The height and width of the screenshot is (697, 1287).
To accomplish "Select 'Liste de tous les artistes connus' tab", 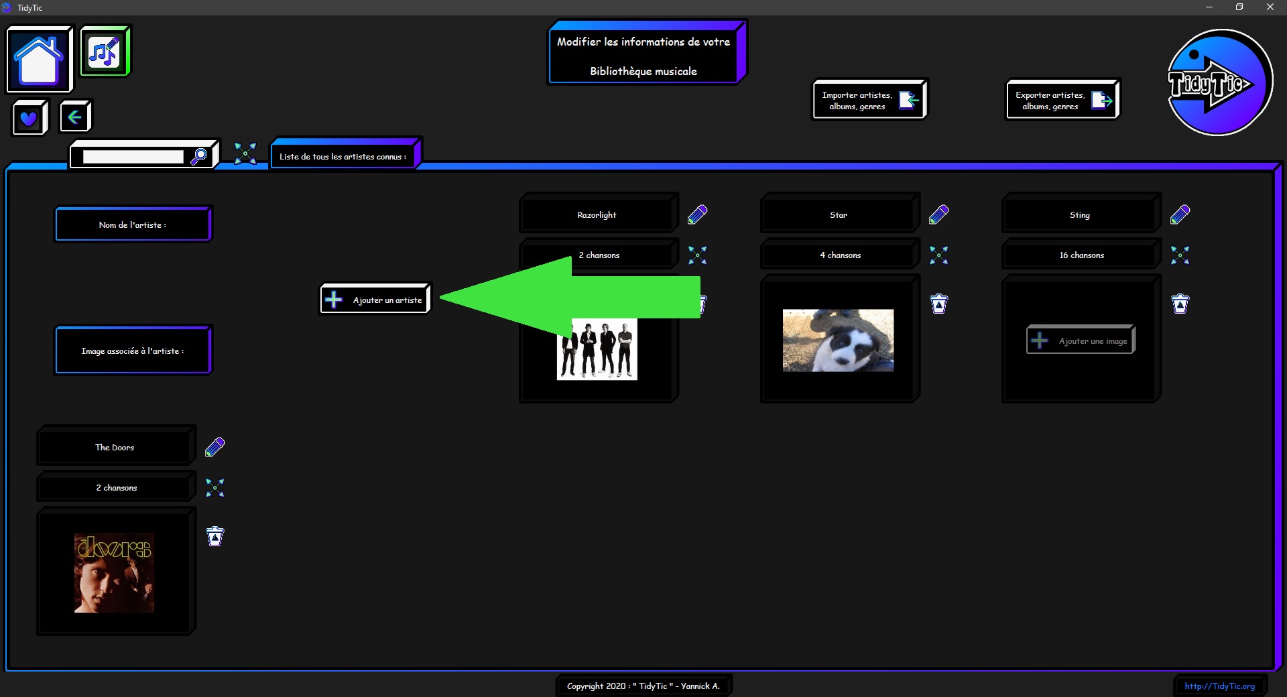I will pyautogui.click(x=343, y=156).
